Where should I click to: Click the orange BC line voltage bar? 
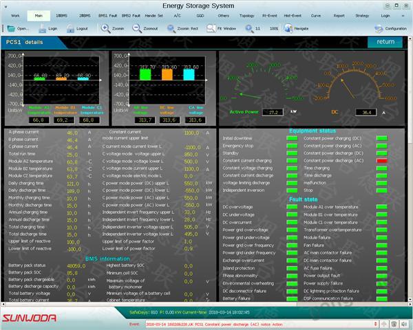pyautogui.click(x=167, y=74)
